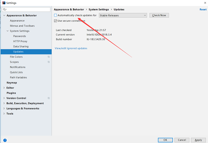Click the Settings window title text
The width and height of the screenshot is (208, 143).
(11, 3)
